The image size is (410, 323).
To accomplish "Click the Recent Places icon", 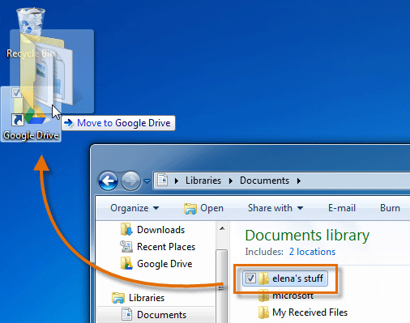I will pos(126,246).
